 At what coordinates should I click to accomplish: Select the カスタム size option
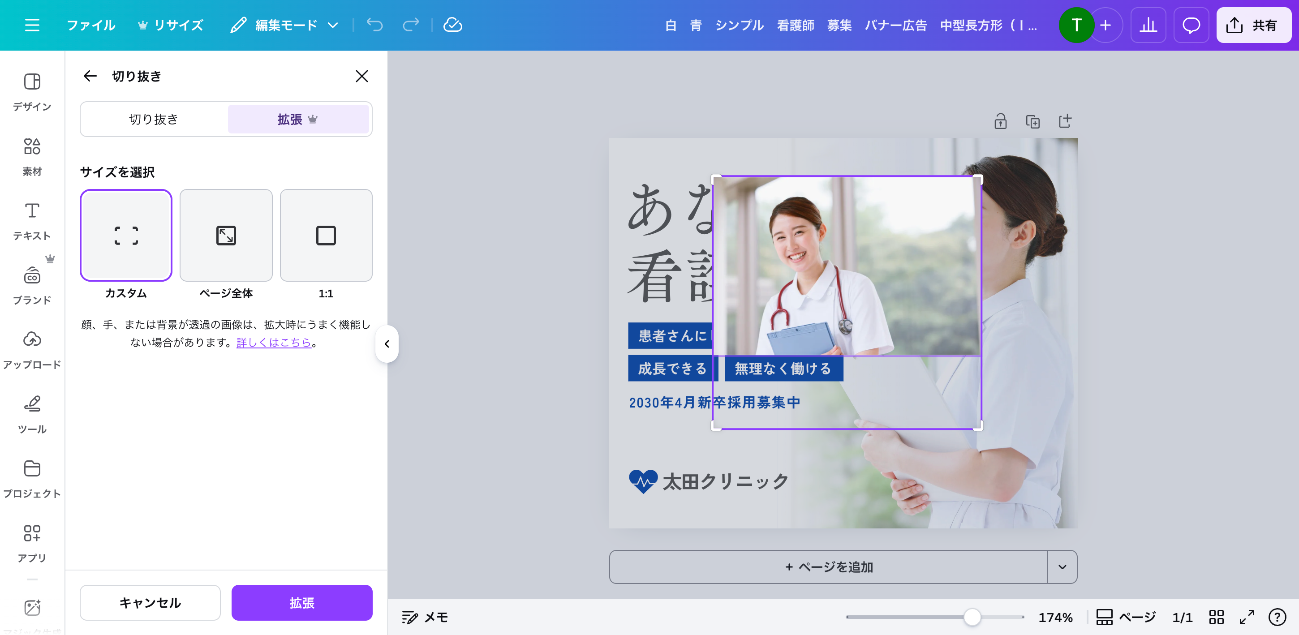(x=126, y=236)
